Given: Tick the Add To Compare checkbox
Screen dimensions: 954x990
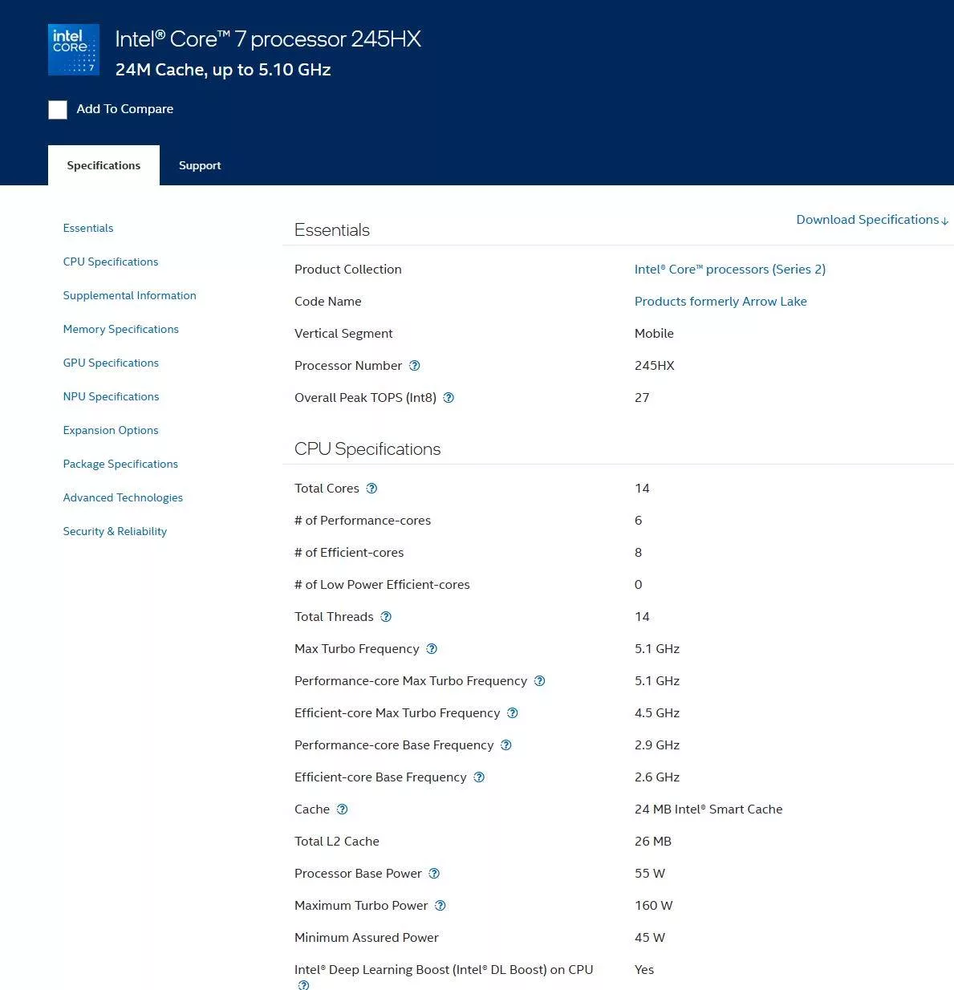Looking at the screenshot, I should coord(58,110).
